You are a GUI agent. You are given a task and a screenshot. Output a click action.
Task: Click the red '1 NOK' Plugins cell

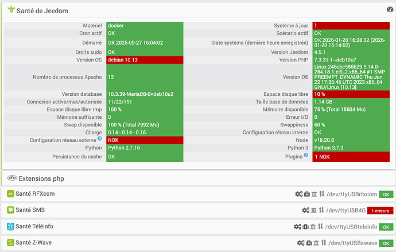click(351, 157)
